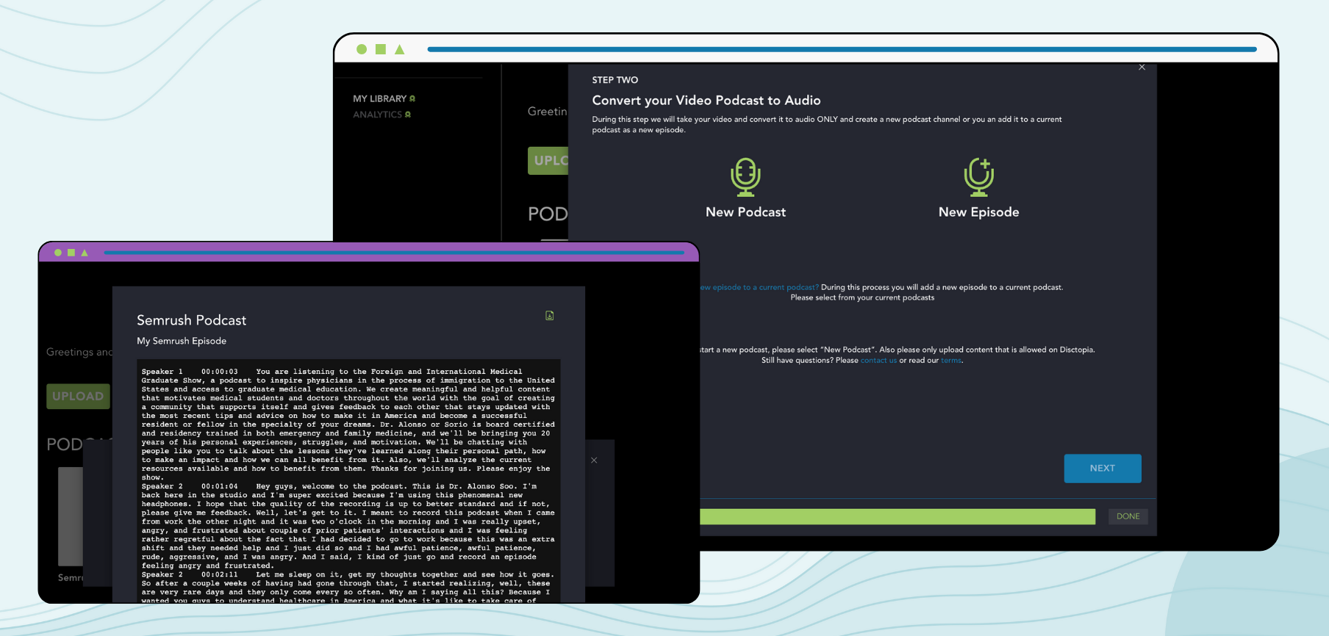Click the UPLOAD button in the transcript window
This screenshot has width=1329, height=636.
coord(78,397)
